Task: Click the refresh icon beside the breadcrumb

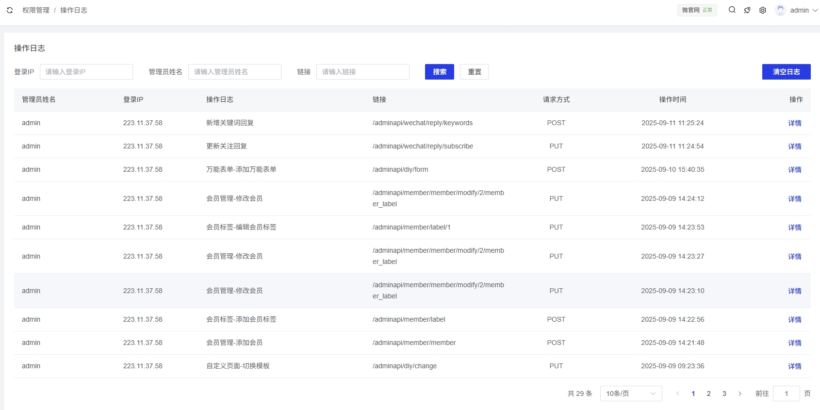Action: coord(10,10)
